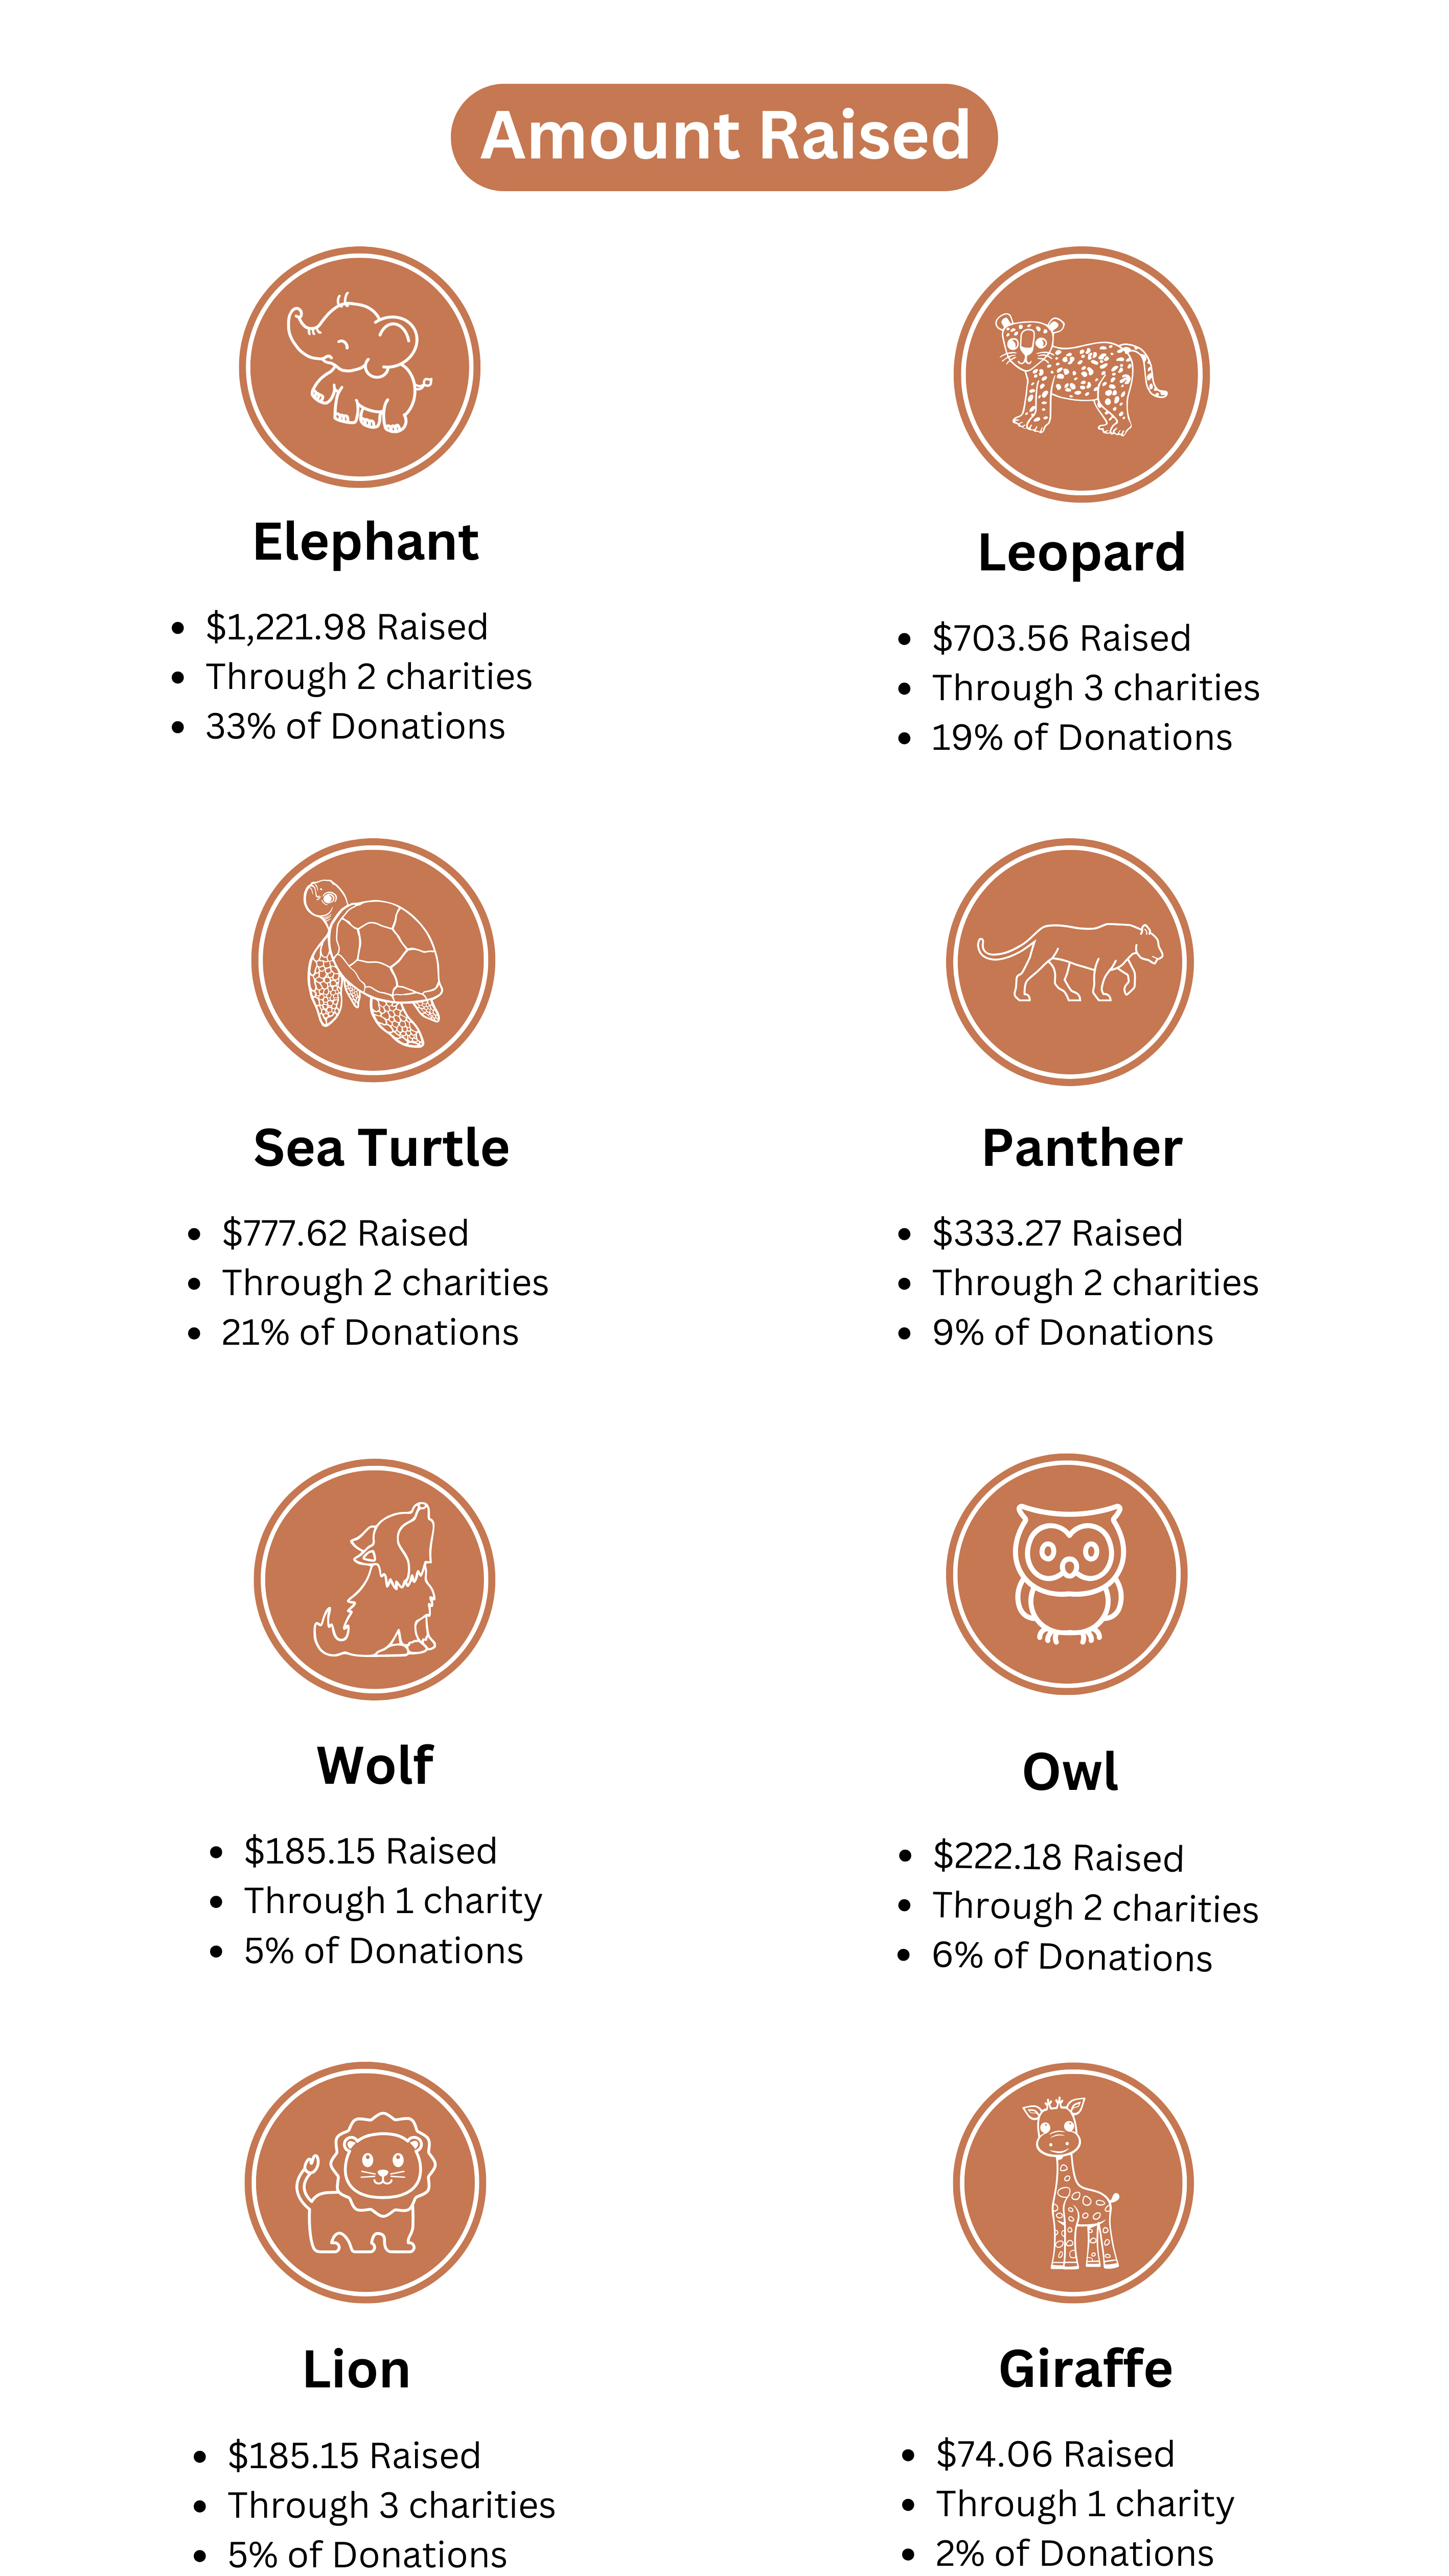Screen dimensions: 1449x2576
Task: Click the Elephant heading
Action: [366, 543]
